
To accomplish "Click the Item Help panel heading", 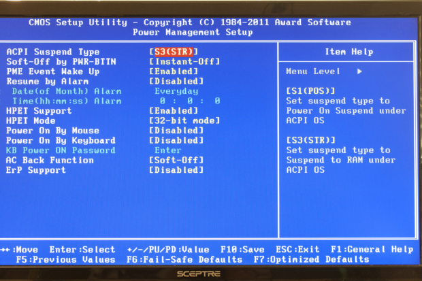I will tap(349, 52).
